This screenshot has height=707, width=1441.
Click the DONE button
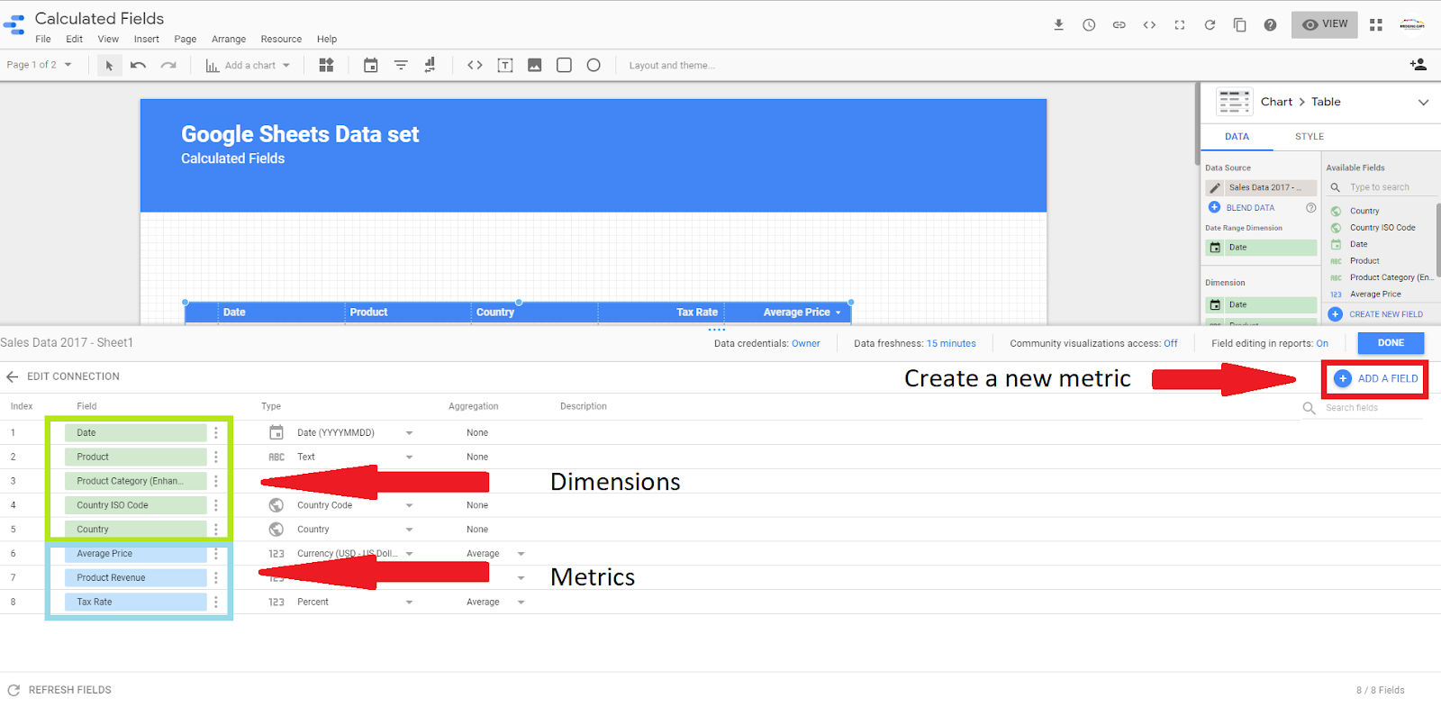(x=1391, y=343)
